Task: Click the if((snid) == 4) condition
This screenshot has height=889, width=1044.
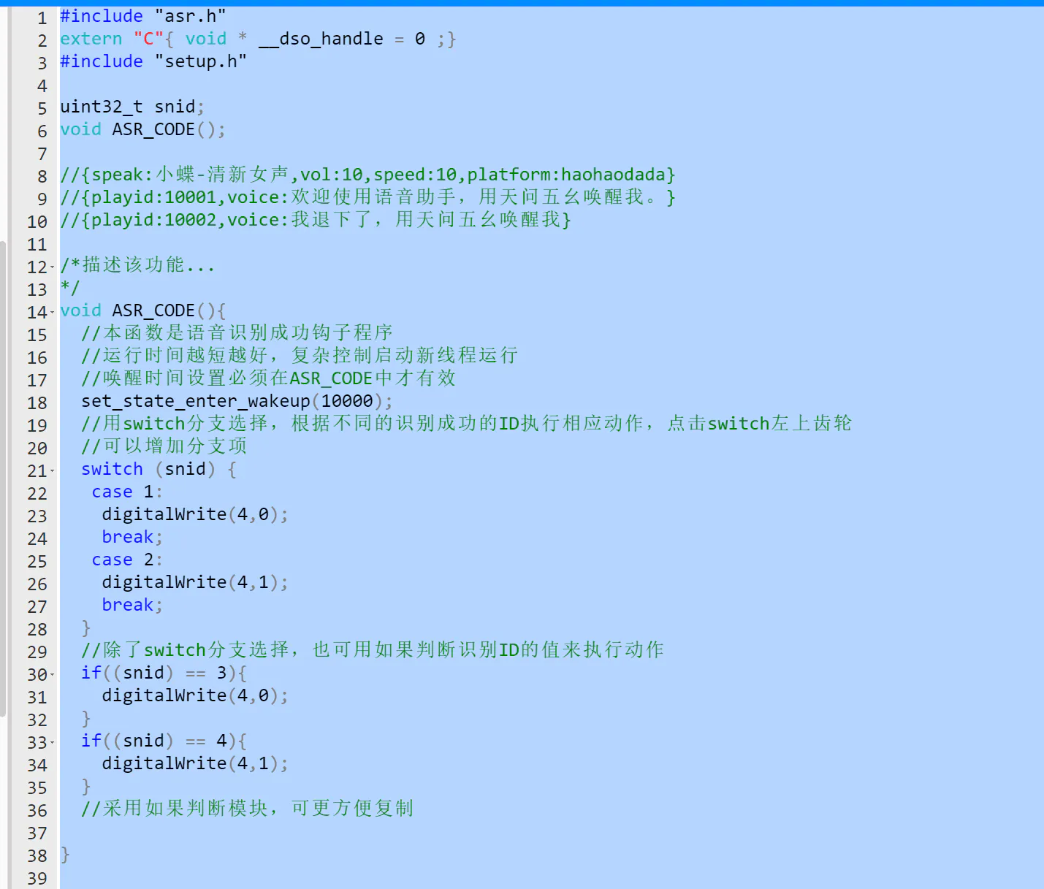Action: tap(164, 741)
